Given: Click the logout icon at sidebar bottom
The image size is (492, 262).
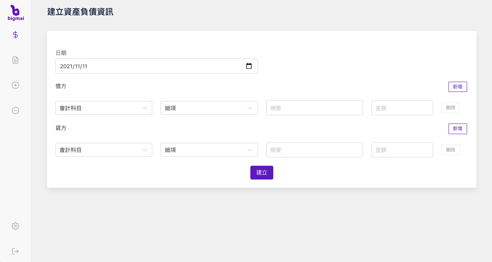Looking at the screenshot, I should click(15, 251).
